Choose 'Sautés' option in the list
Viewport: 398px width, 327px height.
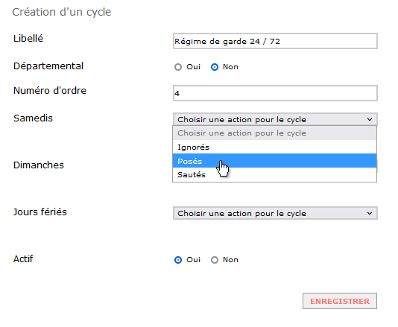tap(274, 174)
